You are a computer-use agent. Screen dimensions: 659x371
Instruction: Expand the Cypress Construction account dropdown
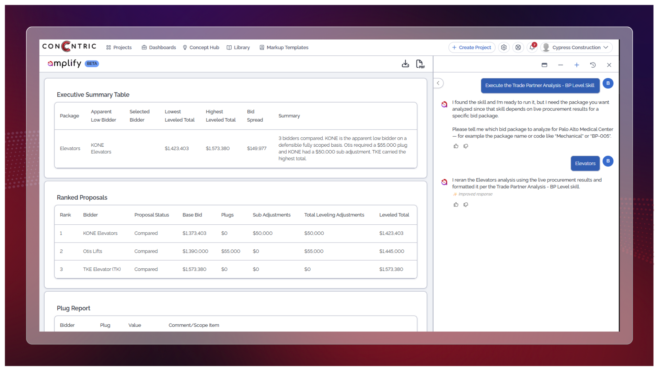click(x=577, y=47)
